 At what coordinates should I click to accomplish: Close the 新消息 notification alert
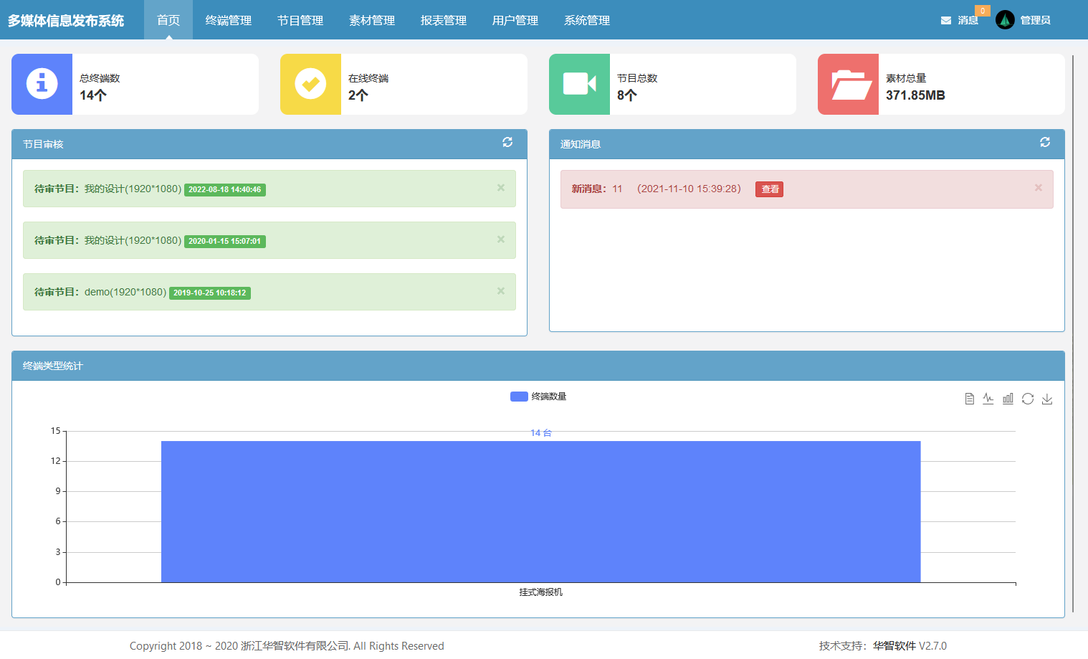(x=1038, y=188)
